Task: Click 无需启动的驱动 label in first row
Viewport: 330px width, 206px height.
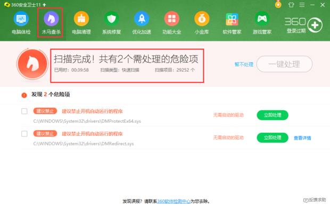Action: point(228,115)
